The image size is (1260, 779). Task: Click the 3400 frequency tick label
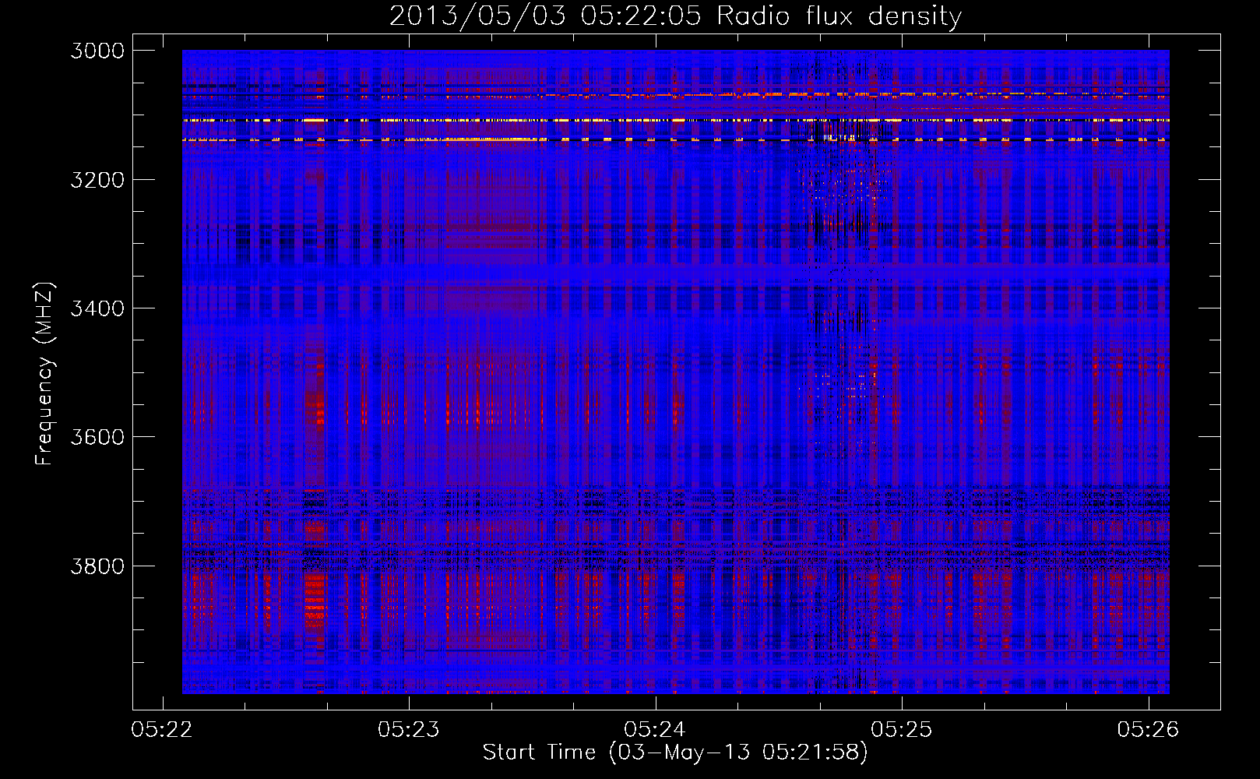point(97,308)
